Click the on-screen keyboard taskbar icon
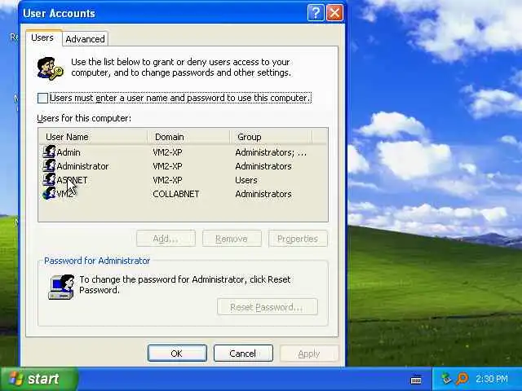The image size is (522, 391). 416,380
